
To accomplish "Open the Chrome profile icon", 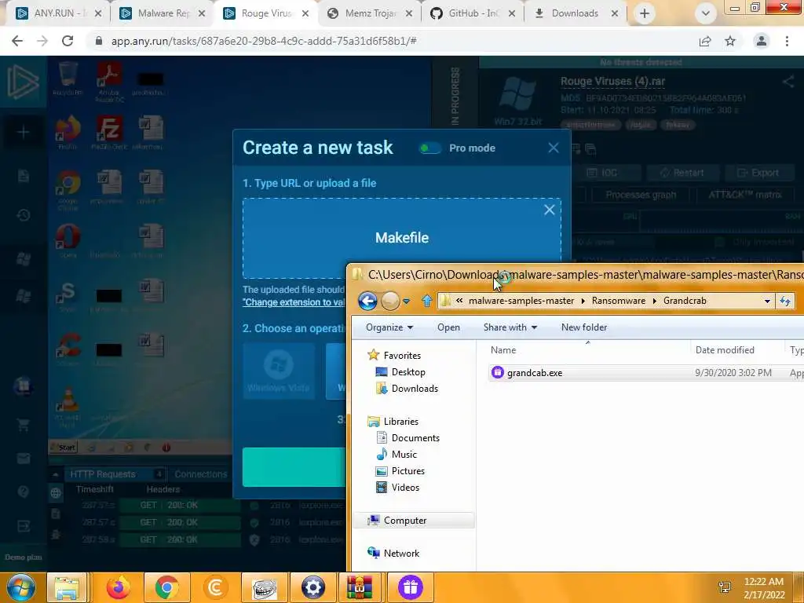I will pyautogui.click(x=762, y=41).
